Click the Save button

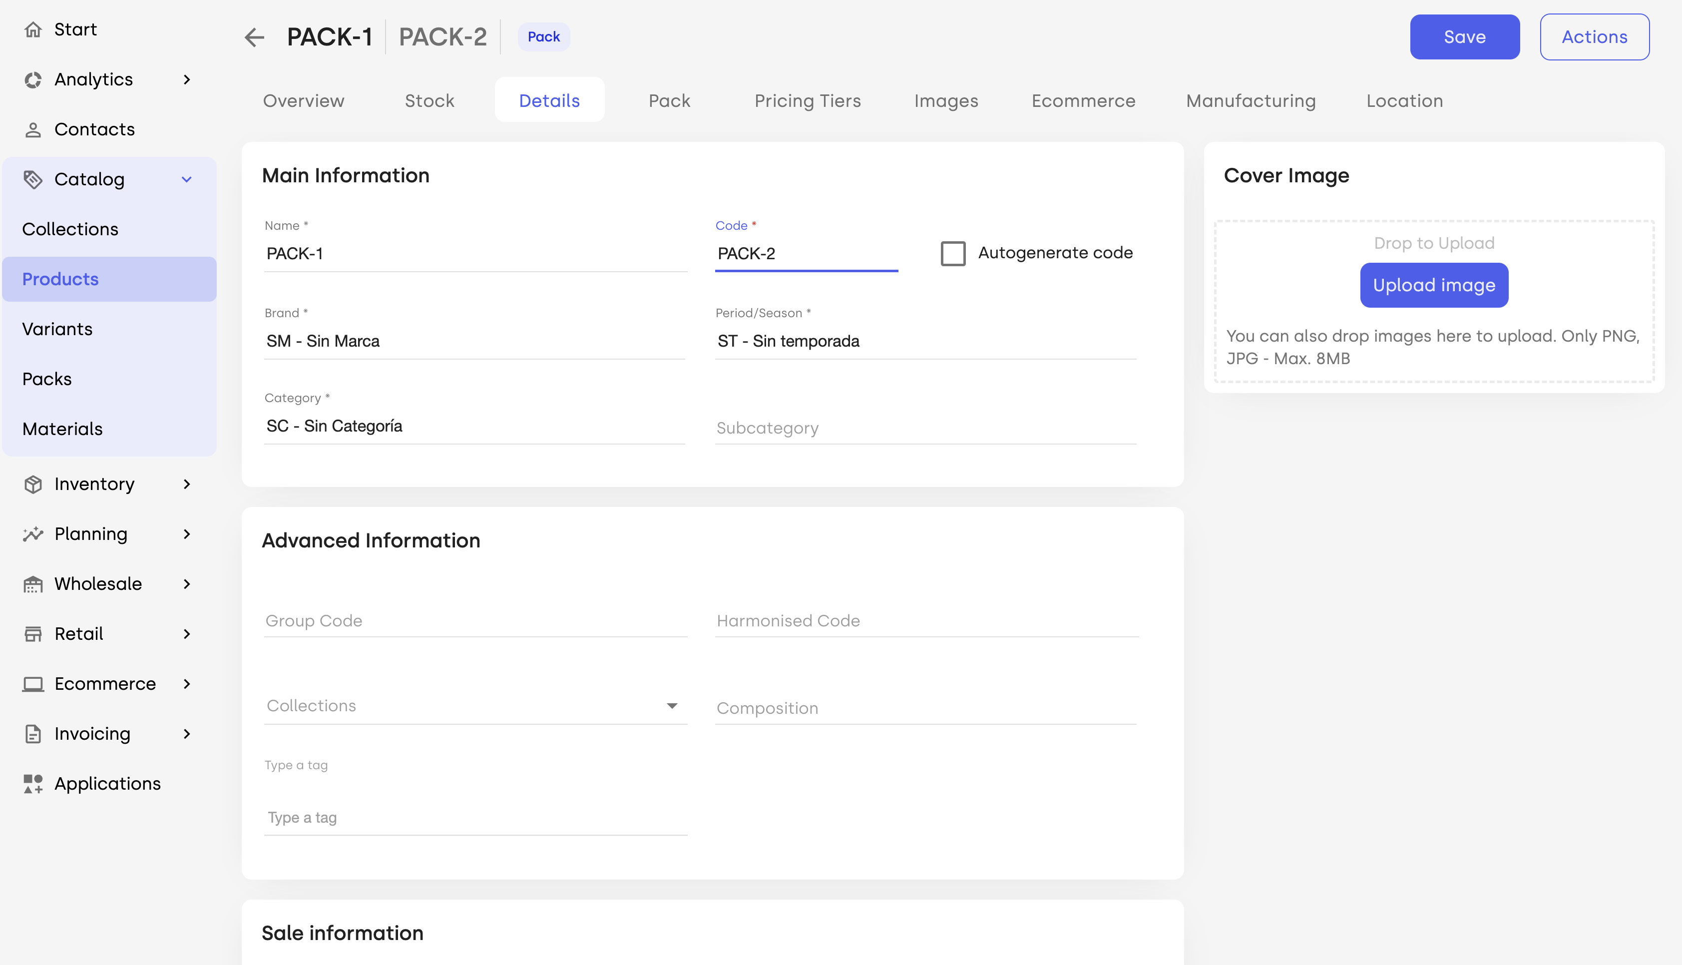pos(1465,37)
